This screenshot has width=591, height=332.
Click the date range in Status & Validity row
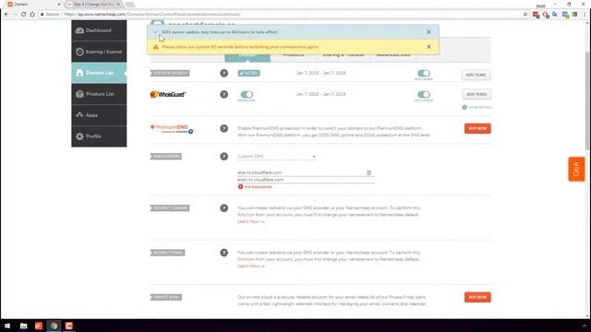tap(320, 73)
